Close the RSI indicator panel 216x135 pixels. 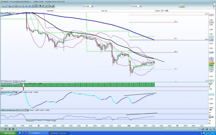tap(28, 110)
